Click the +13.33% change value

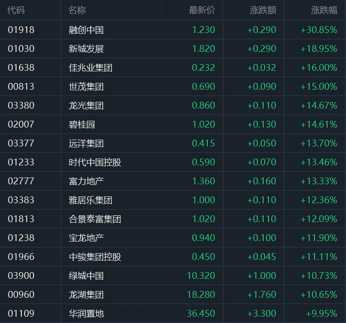click(319, 181)
